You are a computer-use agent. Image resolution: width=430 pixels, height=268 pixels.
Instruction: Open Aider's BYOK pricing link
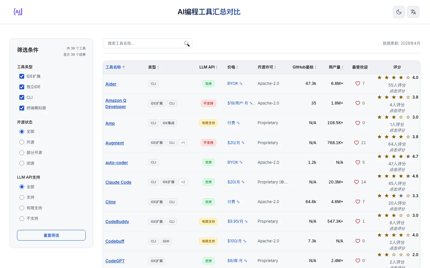[x=235, y=83]
